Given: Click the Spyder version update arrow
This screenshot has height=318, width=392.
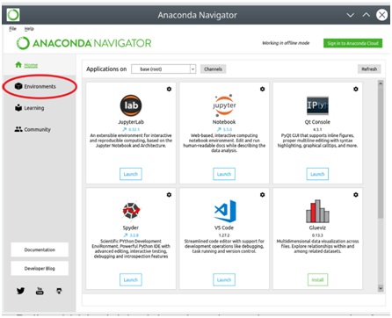Looking at the screenshot, I should tap(126, 235).
